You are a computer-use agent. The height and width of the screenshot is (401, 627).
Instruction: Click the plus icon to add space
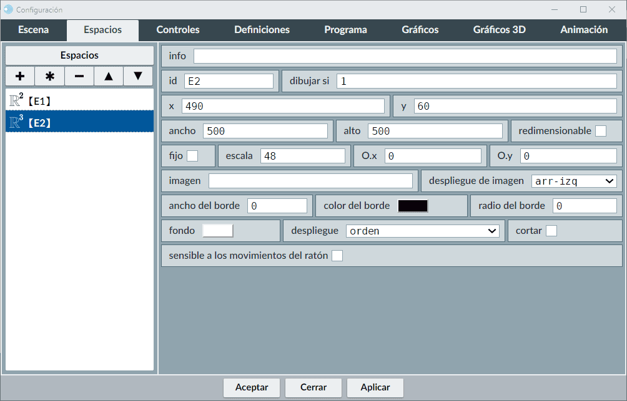tap(20, 76)
